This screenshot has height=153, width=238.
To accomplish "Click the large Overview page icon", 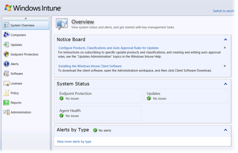I will point(62,24).
